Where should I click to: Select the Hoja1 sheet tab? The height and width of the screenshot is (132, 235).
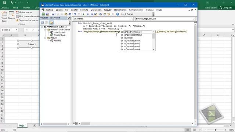tap(22, 125)
